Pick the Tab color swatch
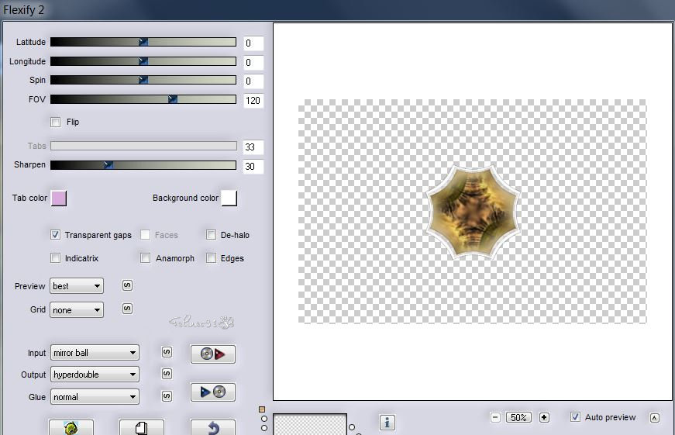The height and width of the screenshot is (435, 675). [x=59, y=199]
